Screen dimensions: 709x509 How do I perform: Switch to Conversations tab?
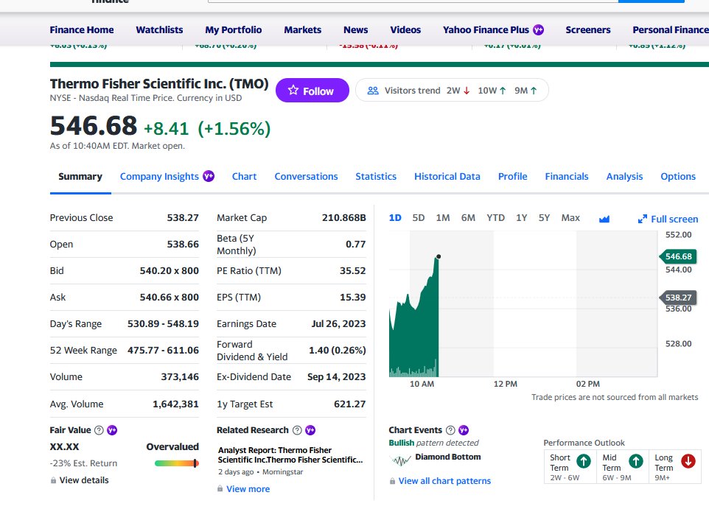tap(306, 176)
